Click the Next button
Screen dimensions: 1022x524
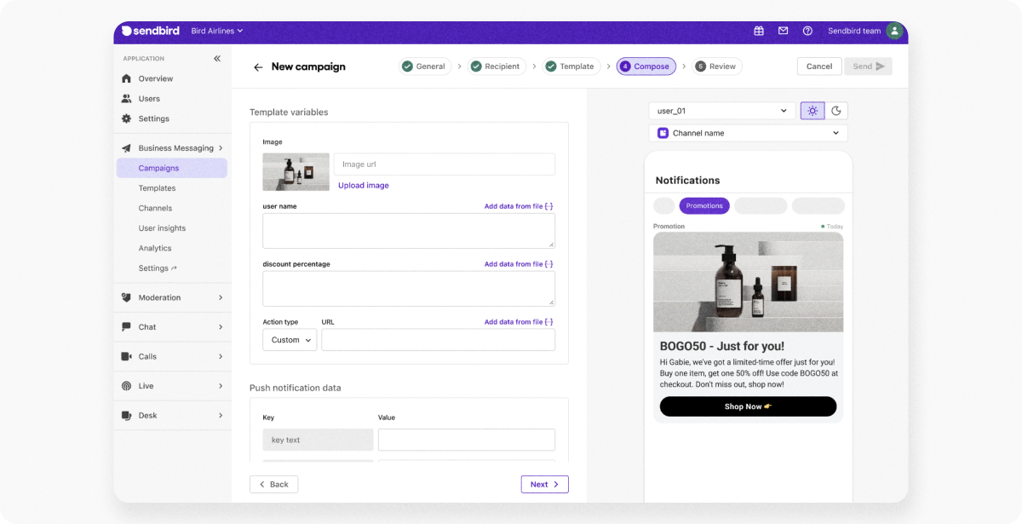[x=544, y=484]
